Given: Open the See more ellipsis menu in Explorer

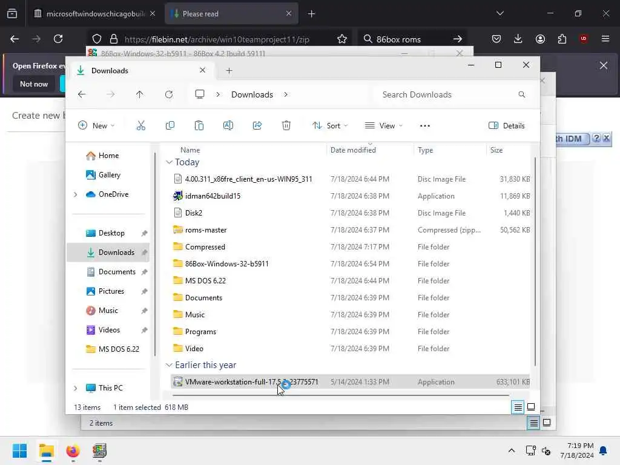Looking at the screenshot, I should 424,126.
